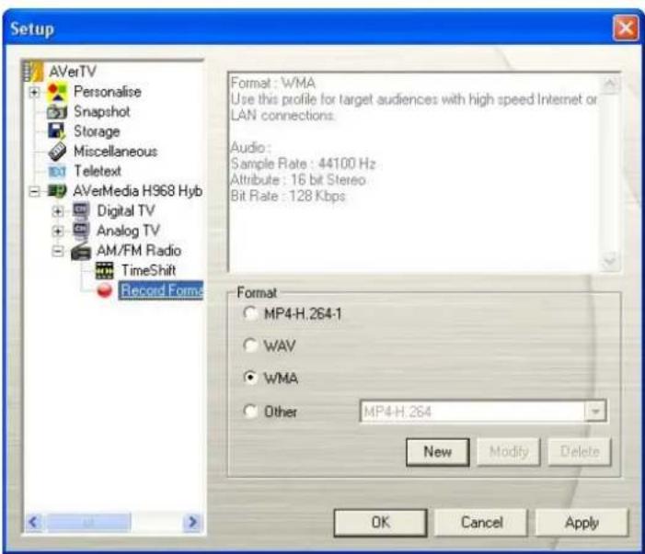This screenshot has width=645, height=554.
Task: Click the "Sample Rate : 44100 Hz" text
Action: click(x=303, y=164)
